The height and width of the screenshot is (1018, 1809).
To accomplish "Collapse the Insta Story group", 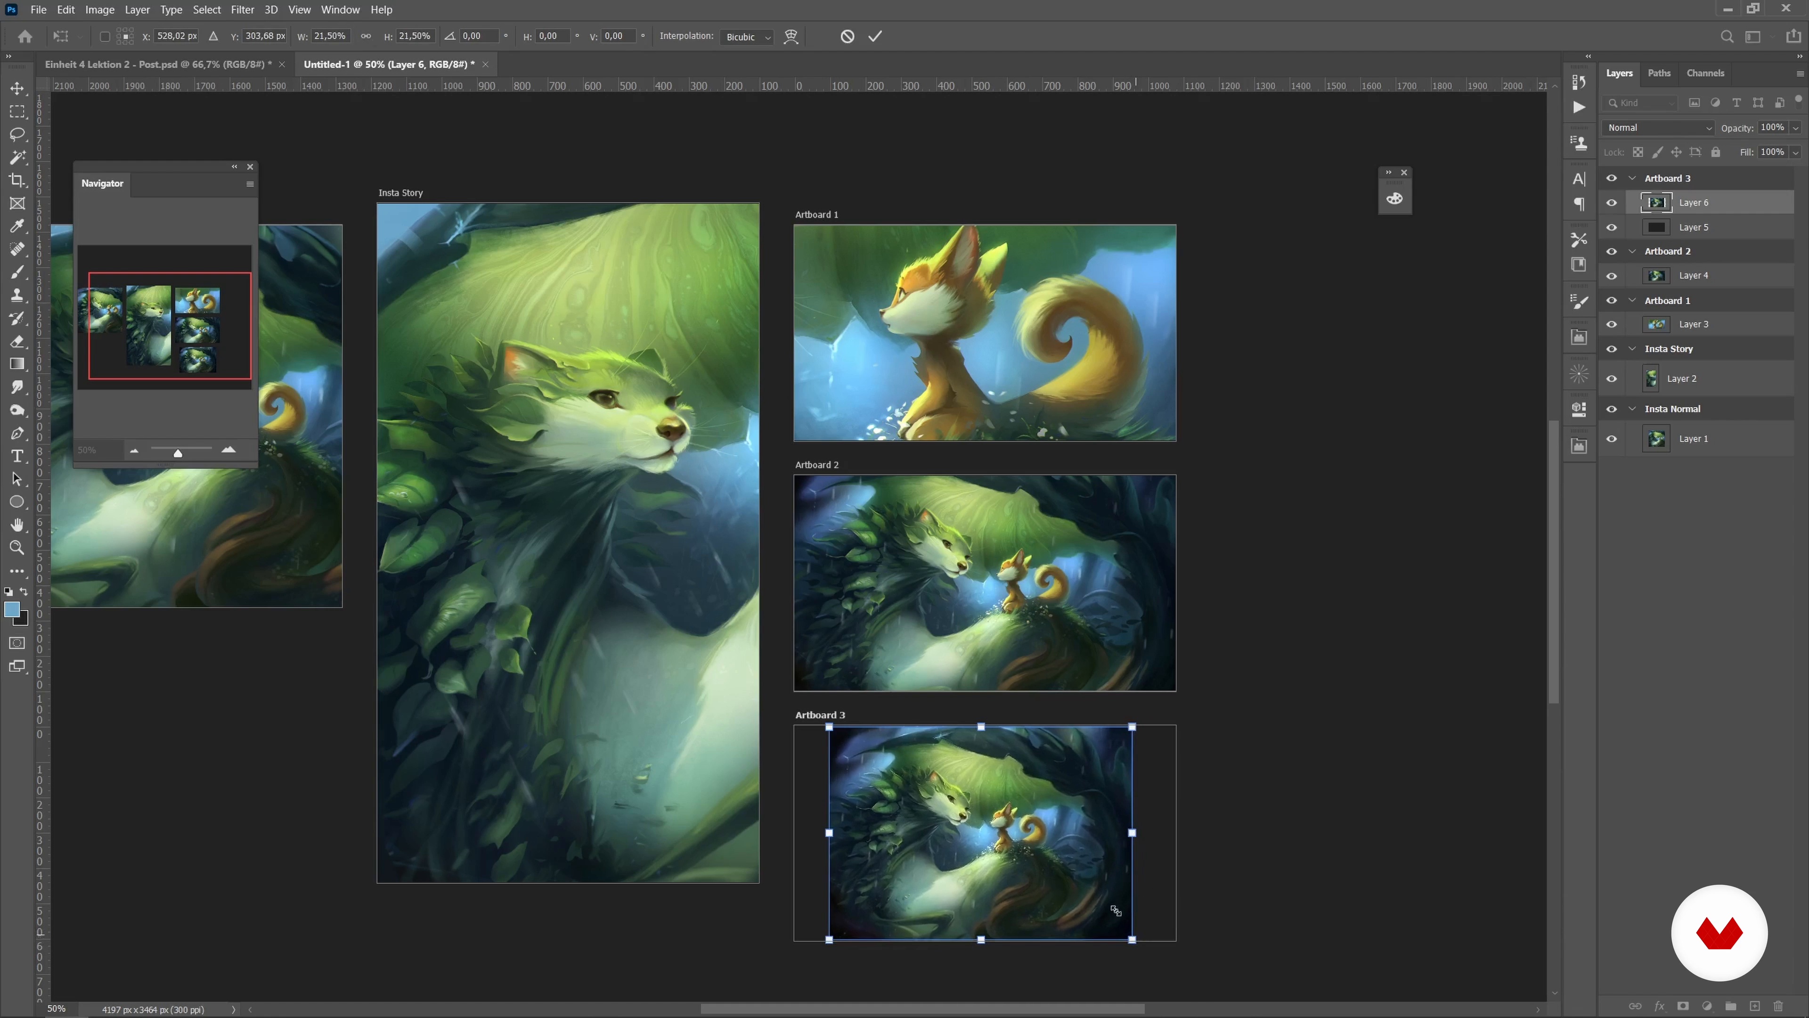I will [1632, 349].
